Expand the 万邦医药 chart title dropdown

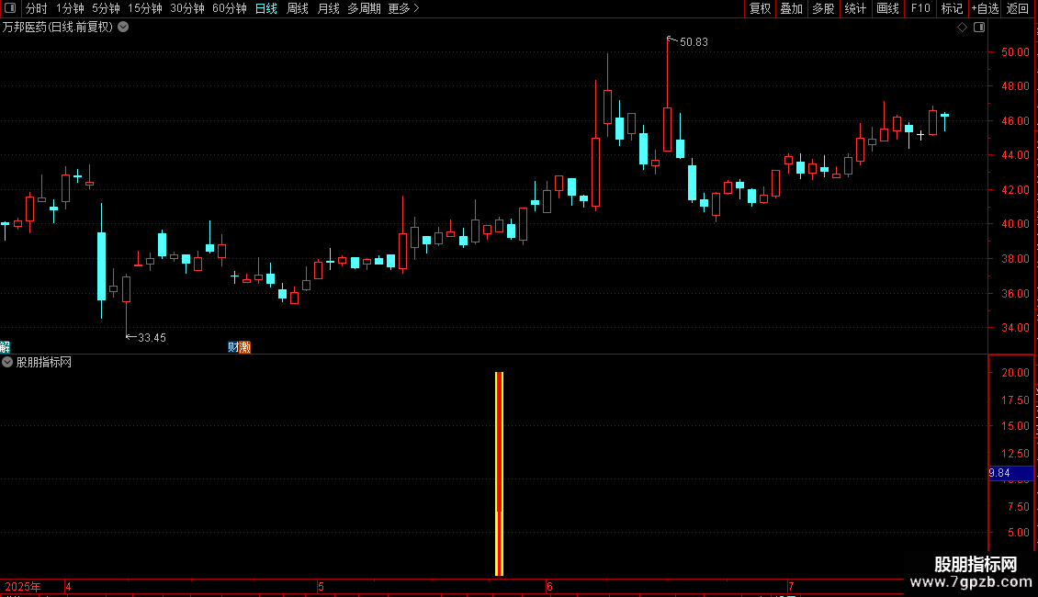[x=123, y=28]
